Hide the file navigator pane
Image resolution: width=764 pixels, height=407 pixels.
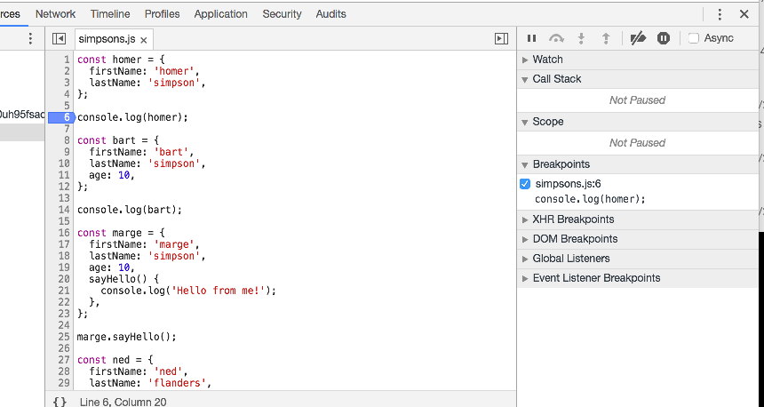pos(59,38)
